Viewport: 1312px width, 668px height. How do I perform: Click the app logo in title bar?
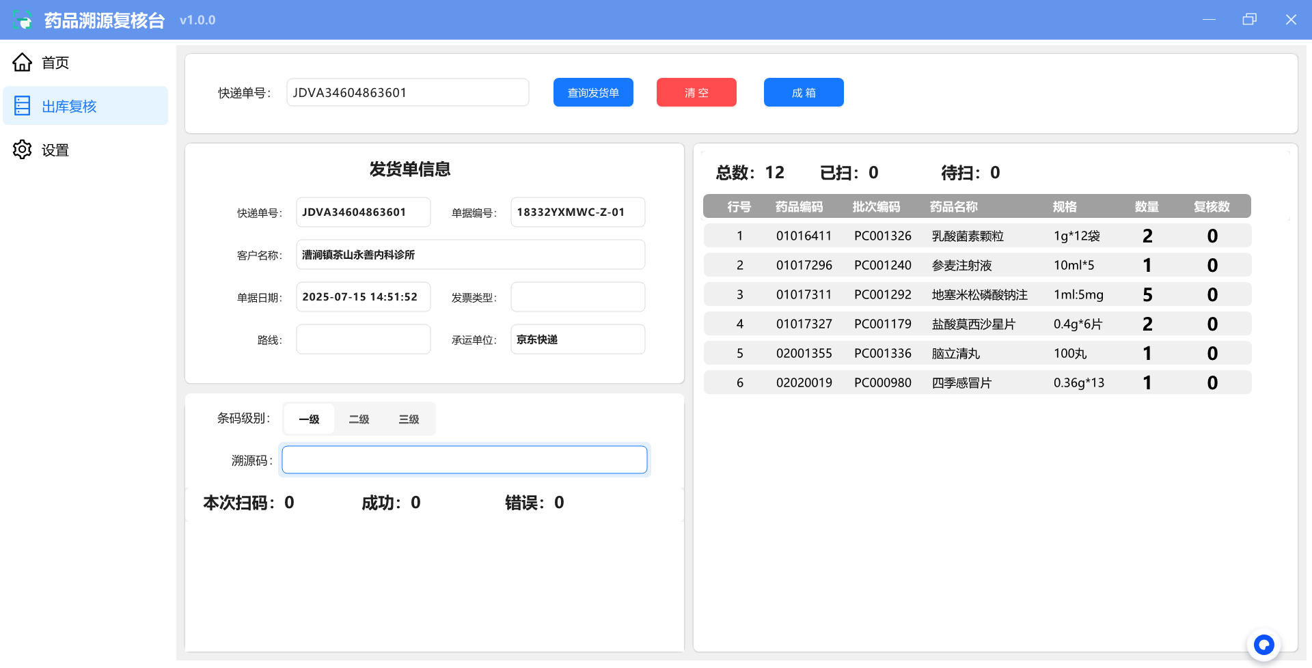point(23,20)
